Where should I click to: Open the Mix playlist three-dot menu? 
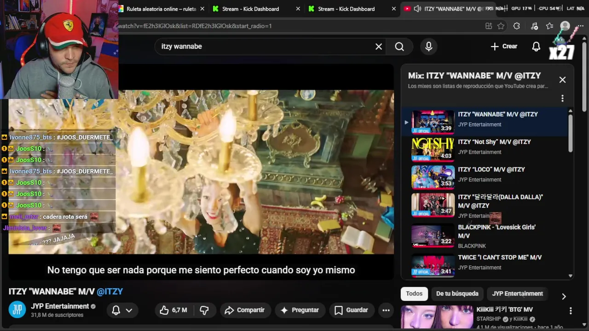click(x=562, y=98)
